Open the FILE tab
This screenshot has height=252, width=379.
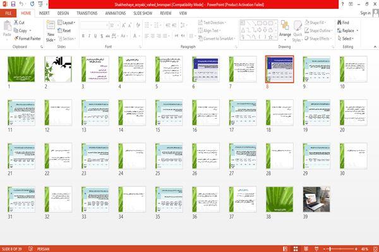tap(8, 13)
